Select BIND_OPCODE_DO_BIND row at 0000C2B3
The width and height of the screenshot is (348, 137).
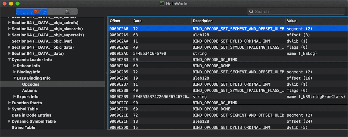(228, 60)
